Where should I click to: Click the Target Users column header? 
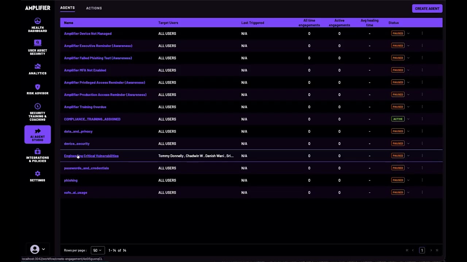[168, 23]
